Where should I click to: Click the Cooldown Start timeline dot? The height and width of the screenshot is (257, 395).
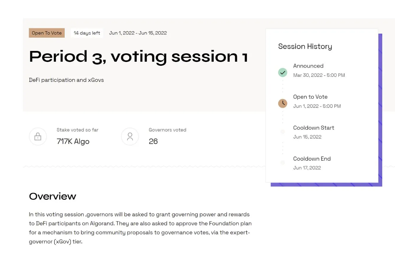coord(283,132)
